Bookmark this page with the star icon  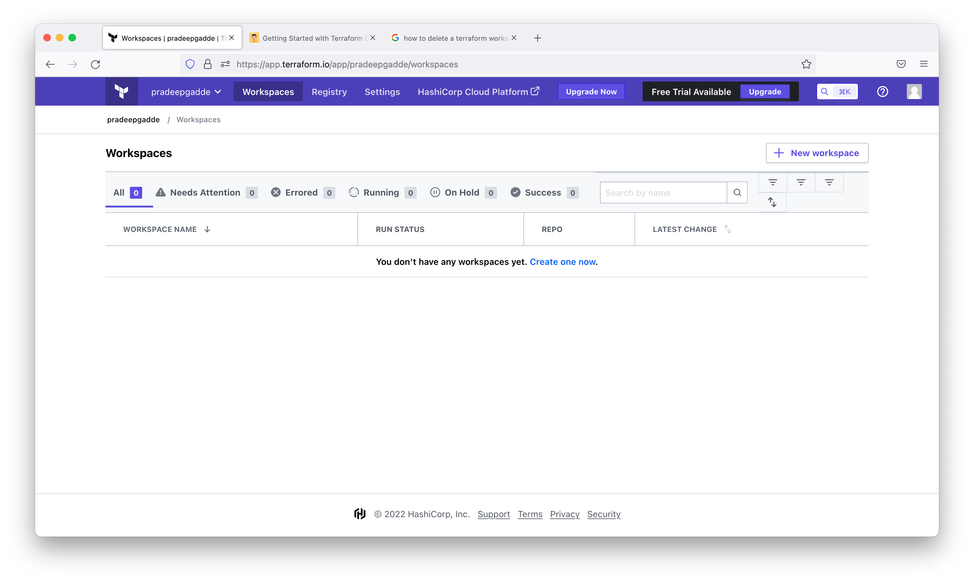pyautogui.click(x=806, y=64)
